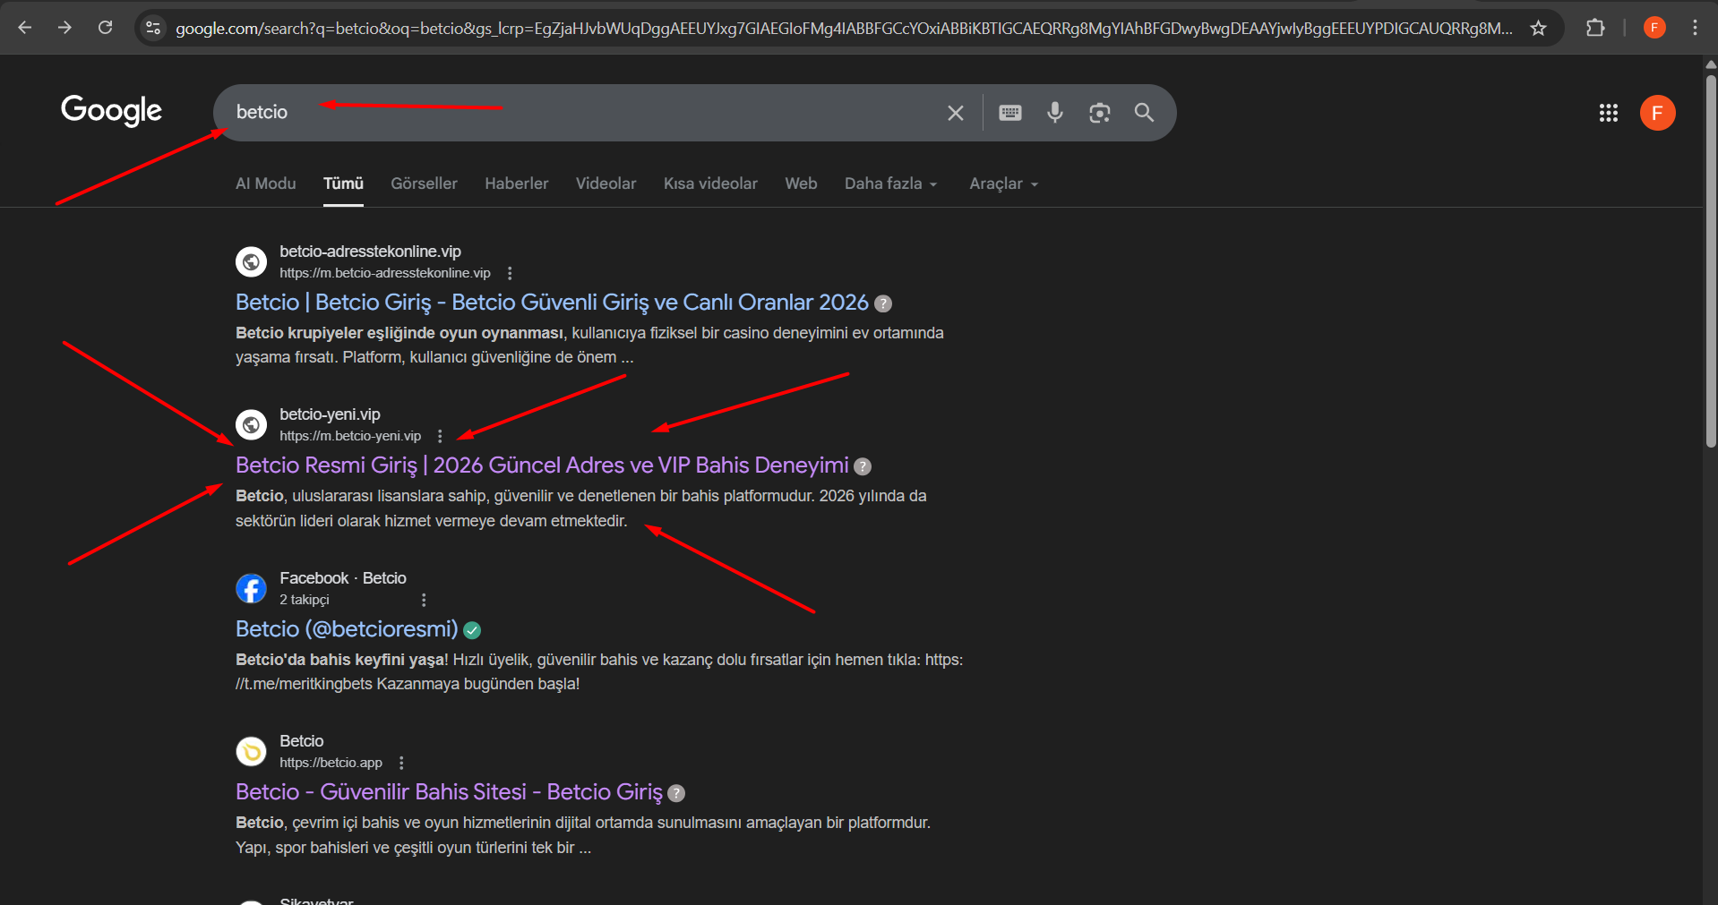Open the Haberler tab
This screenshot has height=905, width=1718.
[517, 184]
